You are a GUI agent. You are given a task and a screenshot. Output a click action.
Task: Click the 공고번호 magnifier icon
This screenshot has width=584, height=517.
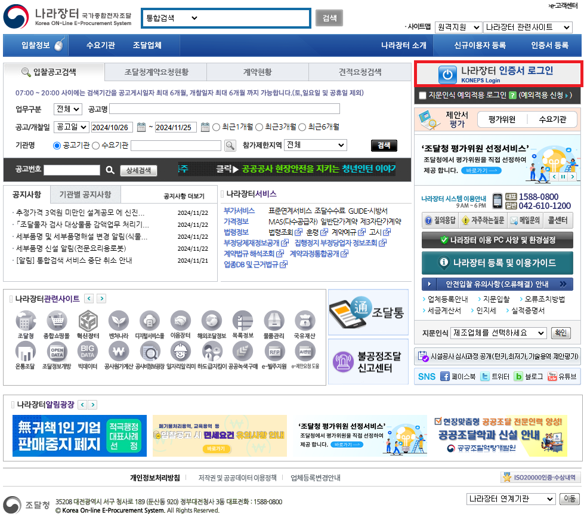click(110, 170)
